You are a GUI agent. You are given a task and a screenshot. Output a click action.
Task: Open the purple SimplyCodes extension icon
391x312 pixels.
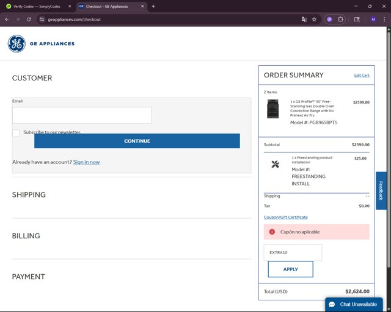tap(329, 19)
